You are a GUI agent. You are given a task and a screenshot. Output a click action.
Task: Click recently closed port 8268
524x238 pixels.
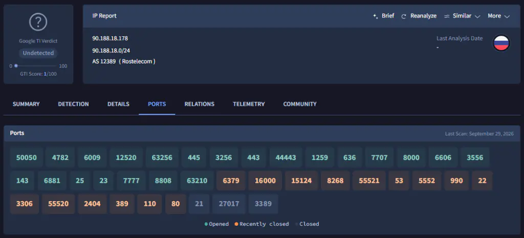pos(335,181)
